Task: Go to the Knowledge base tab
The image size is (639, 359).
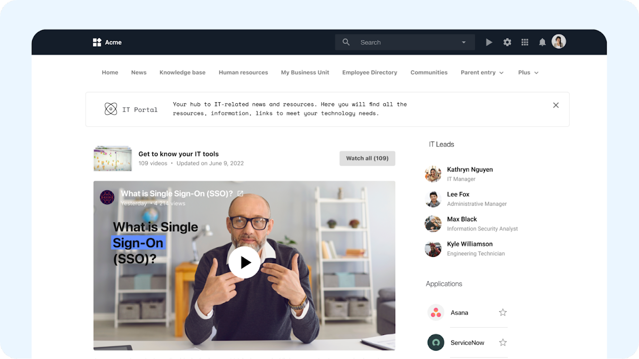Action: point(182,73)
